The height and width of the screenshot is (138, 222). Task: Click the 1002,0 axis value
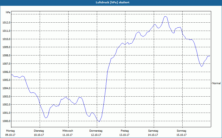click(x=6, y=105)
